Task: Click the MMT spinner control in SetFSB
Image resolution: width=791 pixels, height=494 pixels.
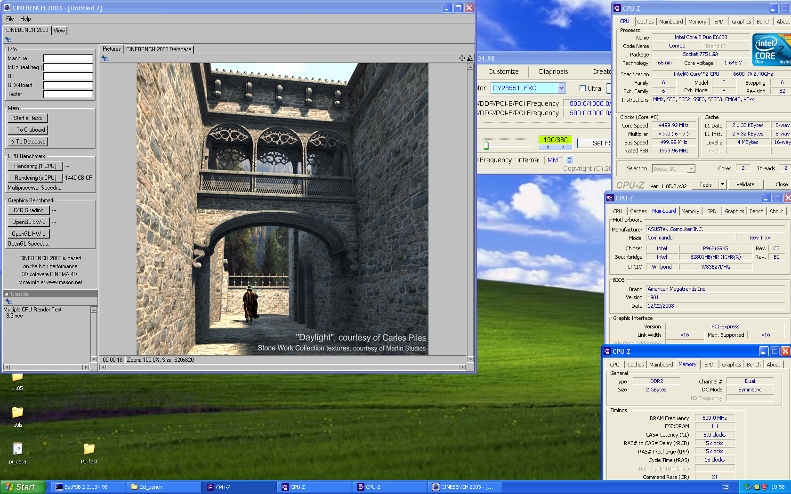Action: coord(569,160)
